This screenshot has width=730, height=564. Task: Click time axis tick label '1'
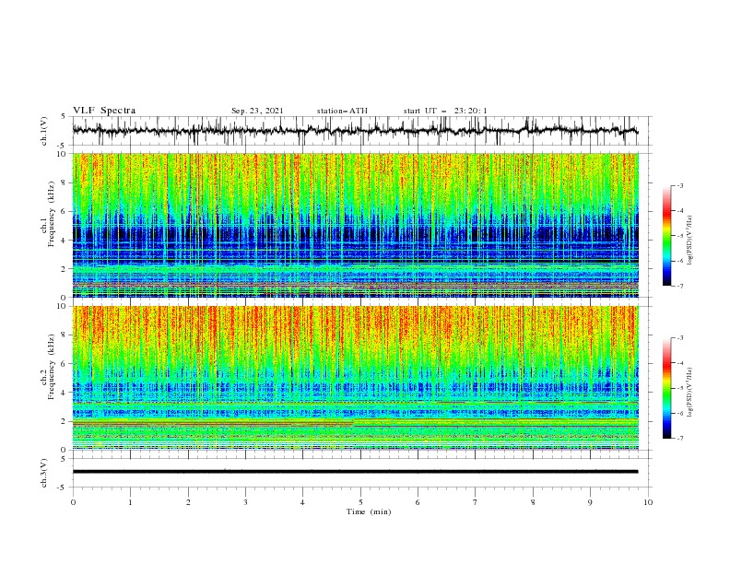tap(130, 502)
